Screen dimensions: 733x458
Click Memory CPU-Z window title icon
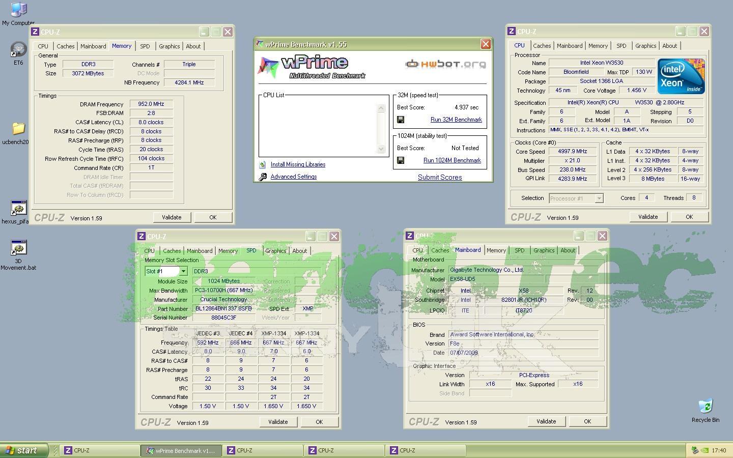click(35, 32)
